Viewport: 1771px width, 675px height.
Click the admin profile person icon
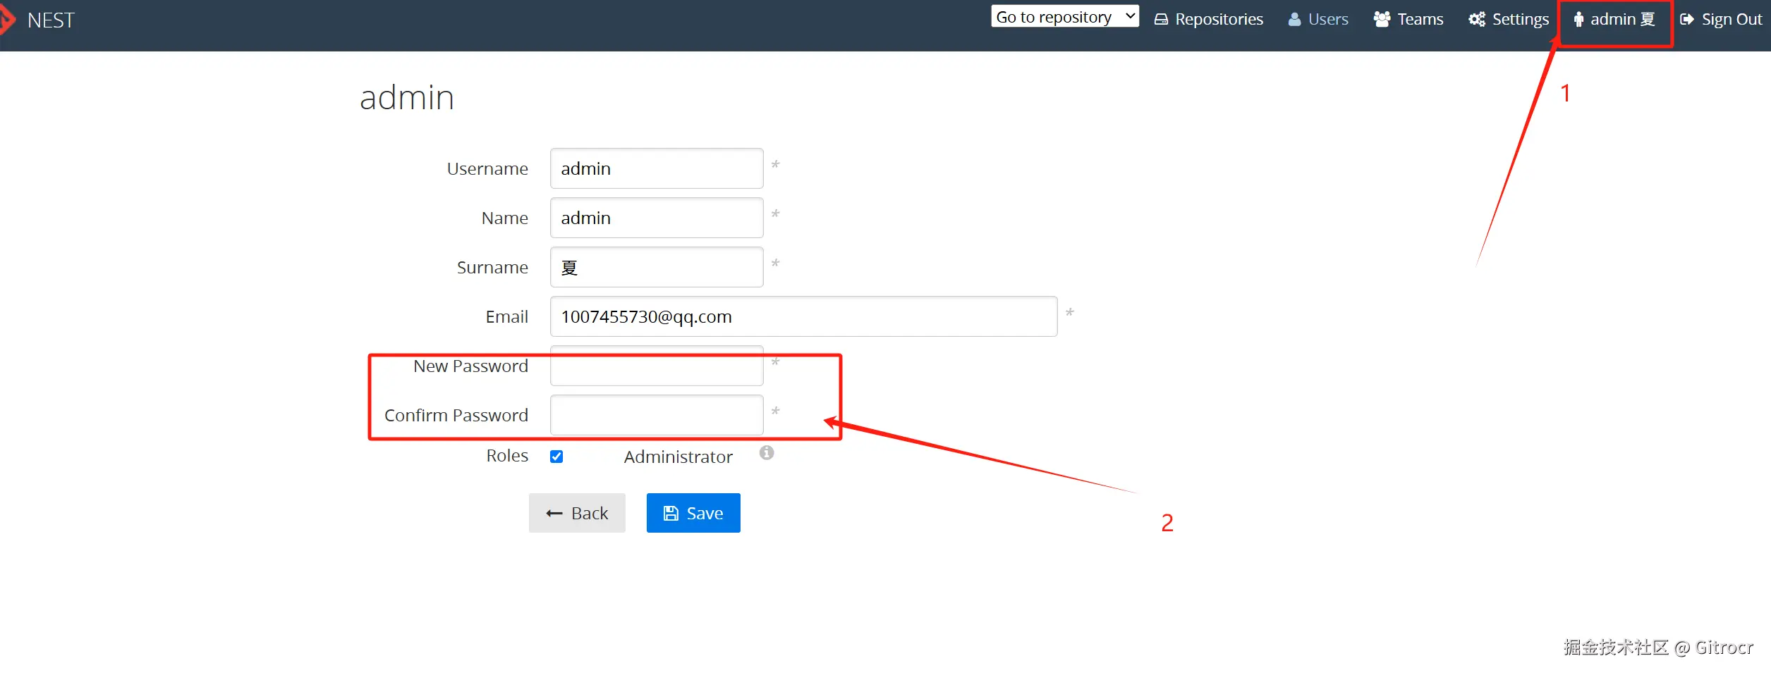[x=1578, y=20]
